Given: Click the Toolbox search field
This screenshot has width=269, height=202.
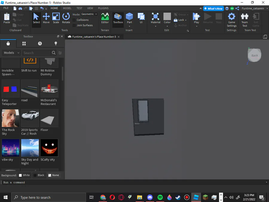Looking at the screenshot, I should (x=37, y=53).
